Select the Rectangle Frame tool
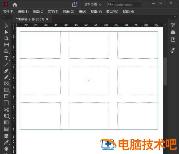Viewport: 179px width, 154px height. pyautogui.click(x=7, y=84)
